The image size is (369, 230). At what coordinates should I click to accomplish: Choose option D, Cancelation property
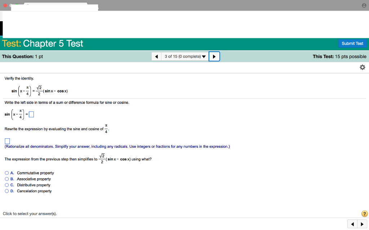(6, 191)
